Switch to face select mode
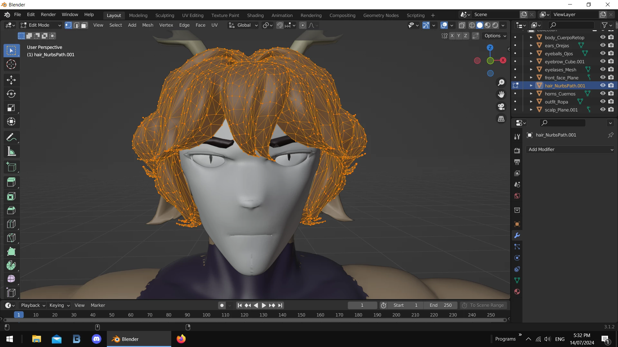618x347 pixels. point(84,25)
